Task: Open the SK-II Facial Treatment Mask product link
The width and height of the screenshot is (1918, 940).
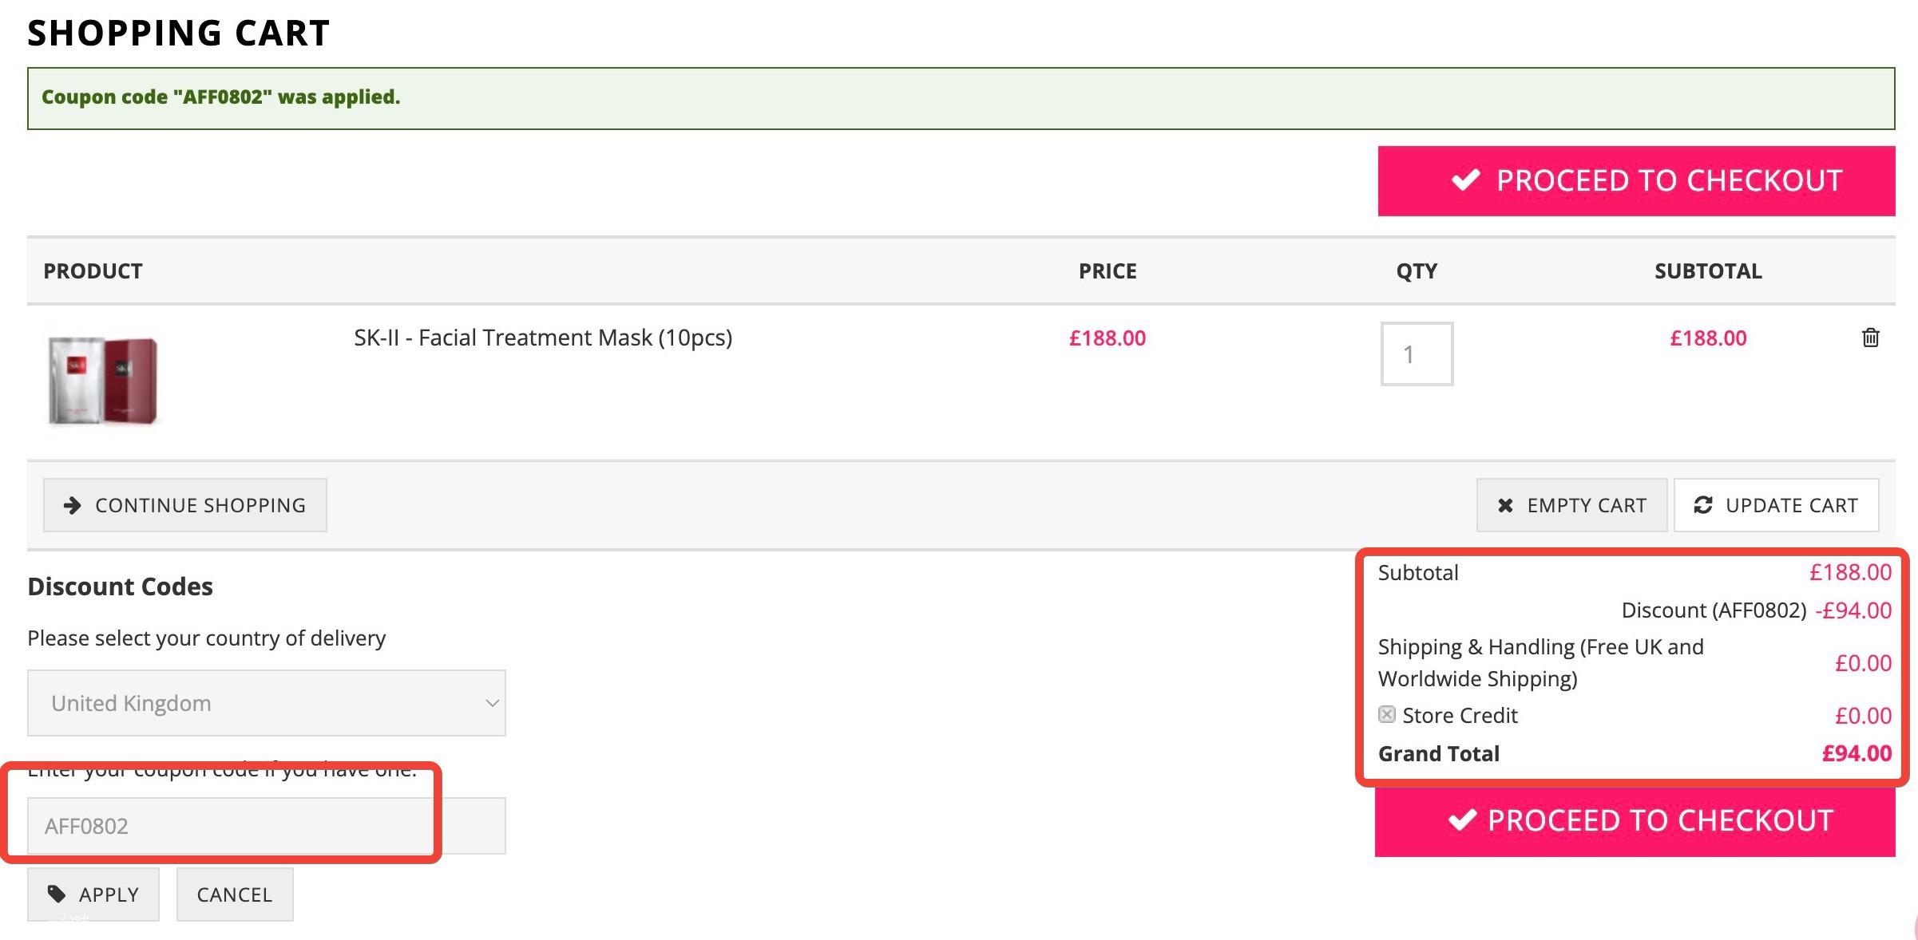Action: tap(543, 338)
